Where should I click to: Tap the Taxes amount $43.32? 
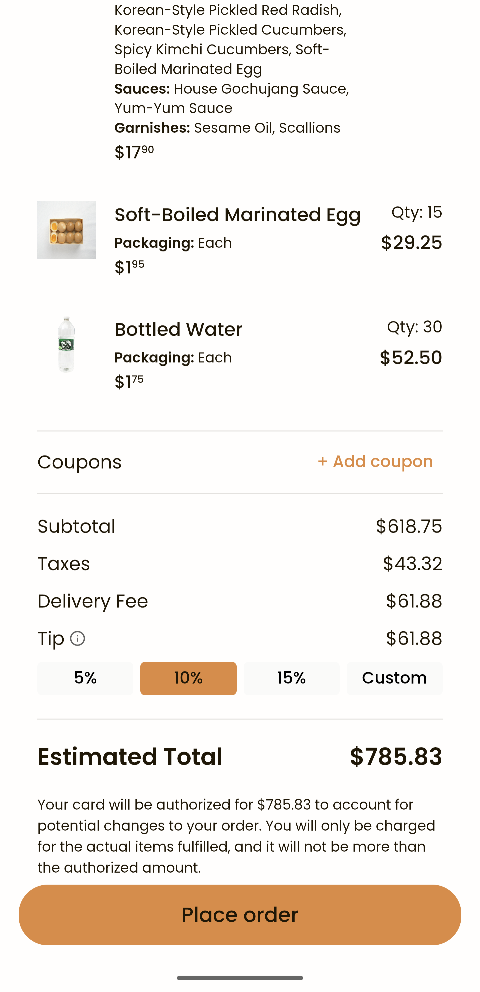(412, 564)
